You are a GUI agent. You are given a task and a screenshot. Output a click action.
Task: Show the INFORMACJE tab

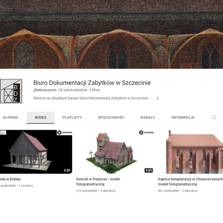pyautogui.click(x=183, y=118)
